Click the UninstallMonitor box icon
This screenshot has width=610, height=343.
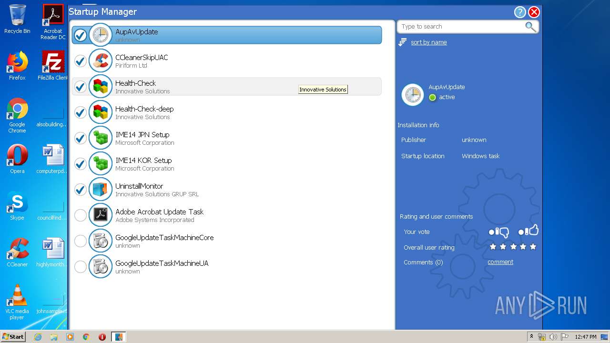click(101, 189)
